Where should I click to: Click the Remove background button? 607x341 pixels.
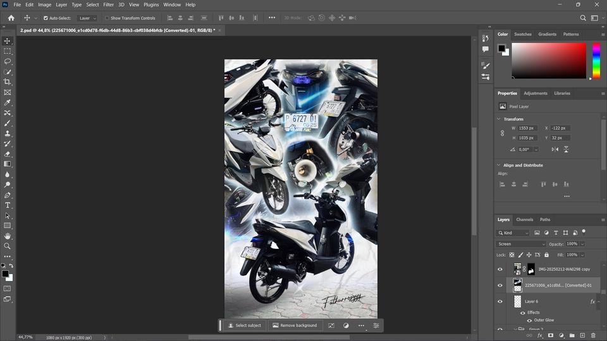pyautogui.click(x=295, y=325)
